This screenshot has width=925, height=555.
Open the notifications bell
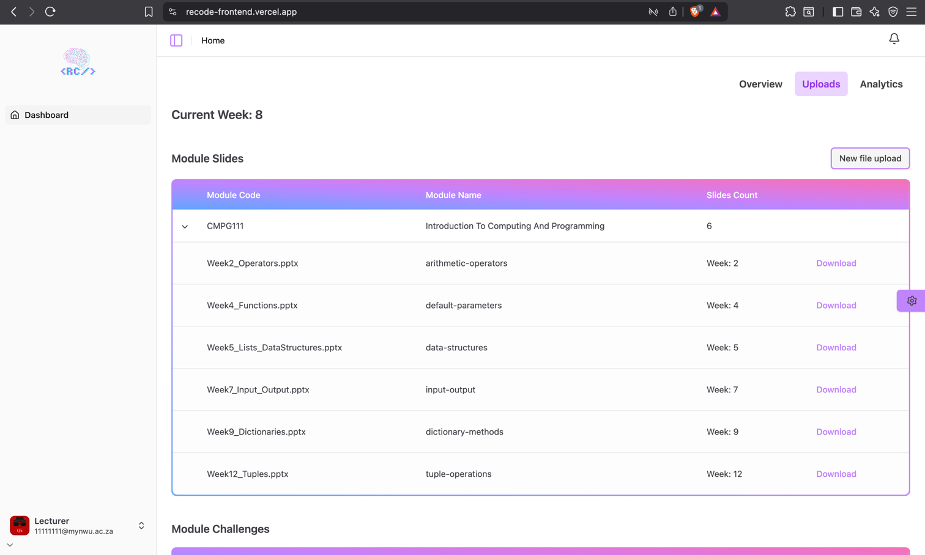pos(894,39)
